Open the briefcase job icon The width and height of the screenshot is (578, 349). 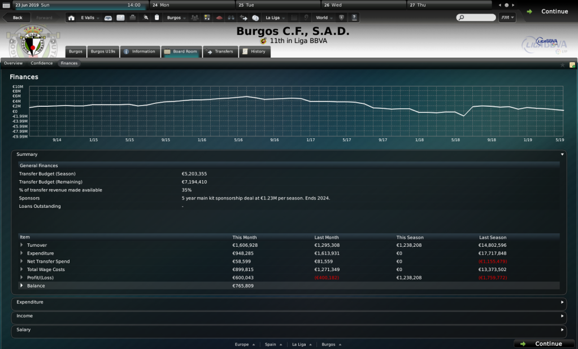[x=133, y=18]
